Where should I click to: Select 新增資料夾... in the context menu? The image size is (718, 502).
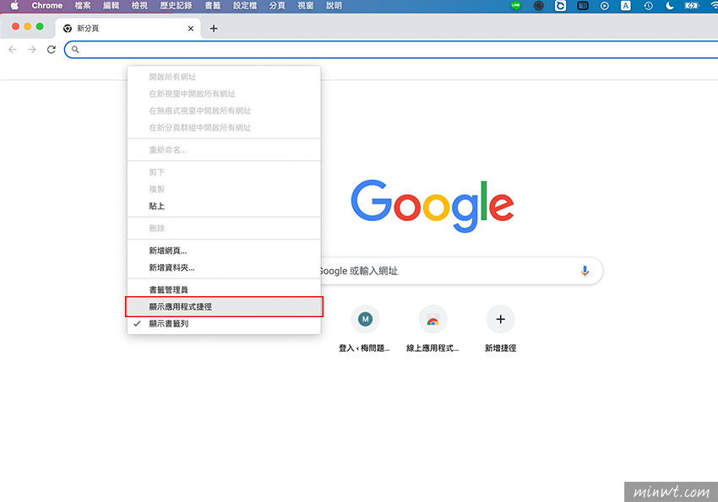[x=224, y=267]
